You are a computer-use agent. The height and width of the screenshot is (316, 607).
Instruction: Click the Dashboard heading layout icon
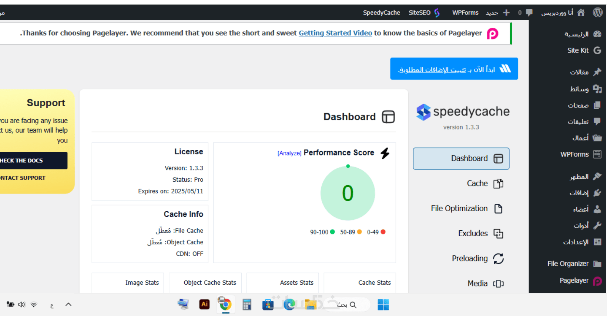point(388,117)
